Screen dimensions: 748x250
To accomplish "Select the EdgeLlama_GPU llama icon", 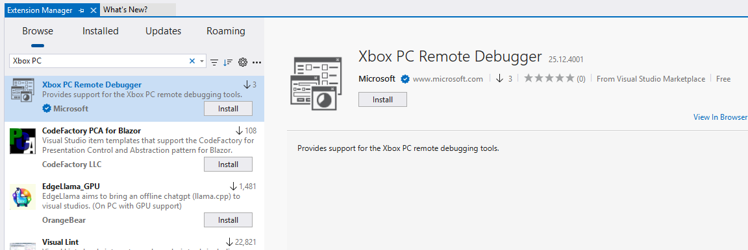I will [x=22, y=197].
